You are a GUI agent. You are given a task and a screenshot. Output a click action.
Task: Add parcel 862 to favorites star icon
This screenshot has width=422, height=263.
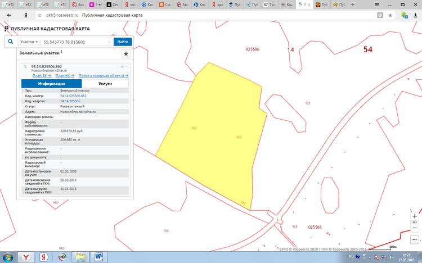[x=122, y=66]
